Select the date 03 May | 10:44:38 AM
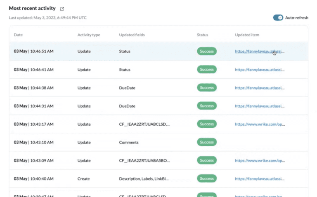Viewport: 317px width, 197px height. pos(33,88)
